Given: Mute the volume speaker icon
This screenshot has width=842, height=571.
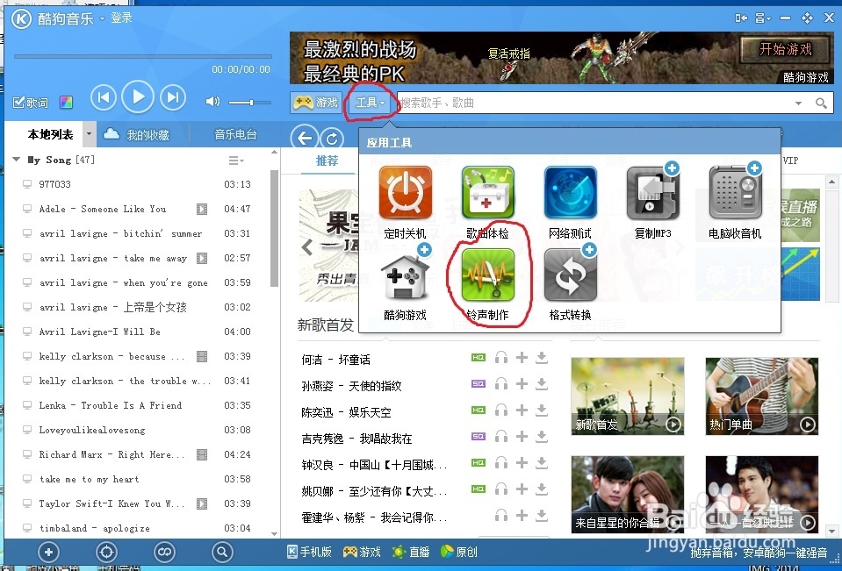Looking at the screenshot, I should 212,102.
